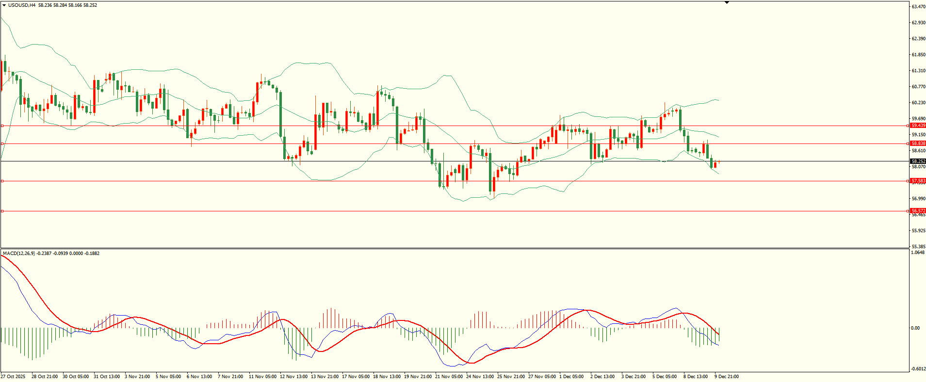Screen dimensions: 926x382
Task: Click left-edge handle of the 58.838 line
Action: 2,143
